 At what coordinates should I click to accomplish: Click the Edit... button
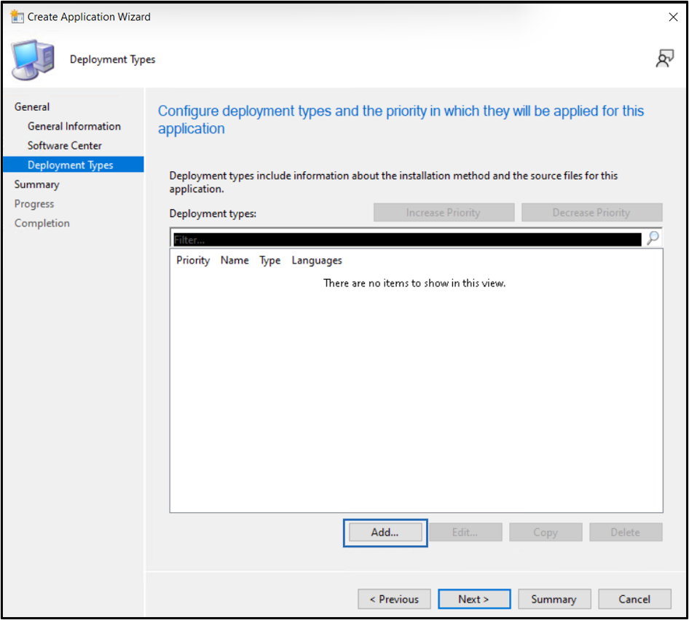coord(465,533)
